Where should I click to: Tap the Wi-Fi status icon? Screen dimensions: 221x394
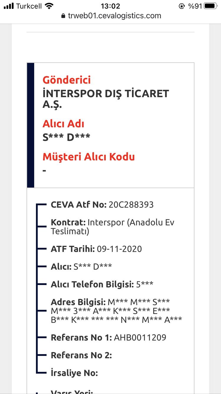pos(50,6)
